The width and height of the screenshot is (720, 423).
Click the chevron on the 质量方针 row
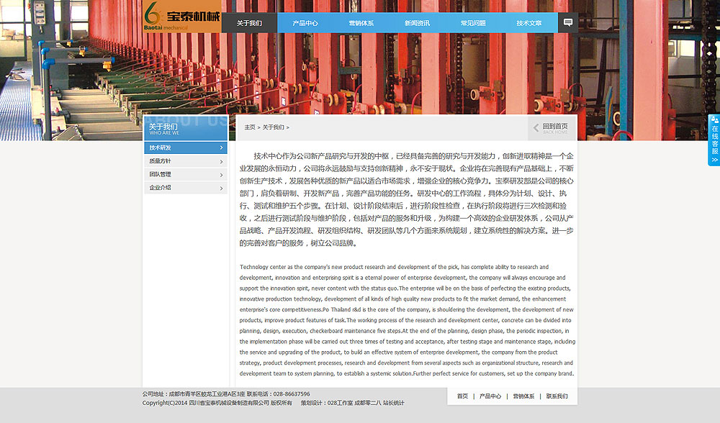[x=221, y=161]
